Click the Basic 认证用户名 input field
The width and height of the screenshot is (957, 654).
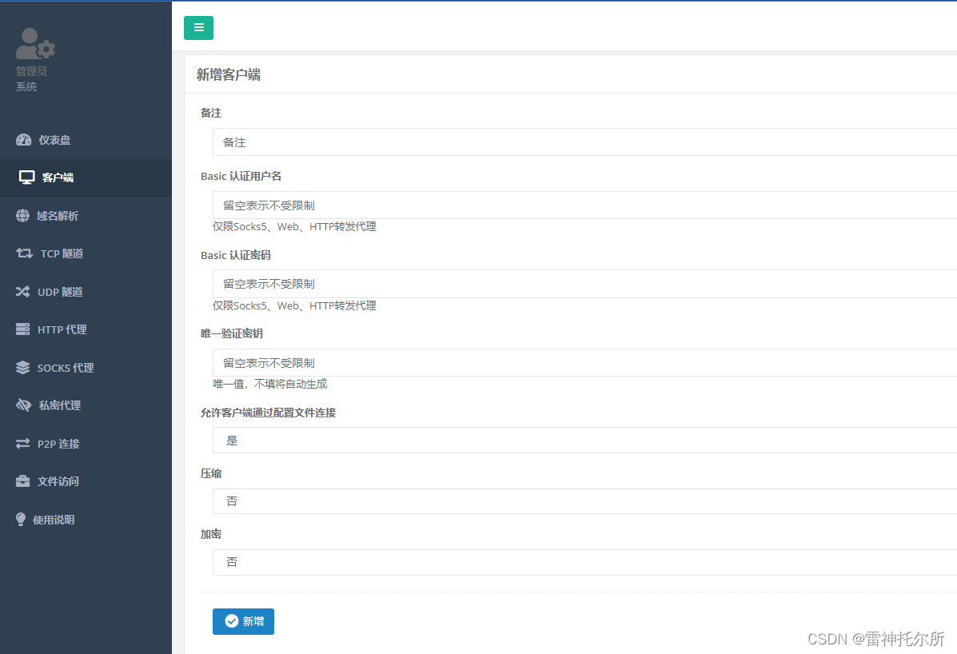tap(480, 205)
